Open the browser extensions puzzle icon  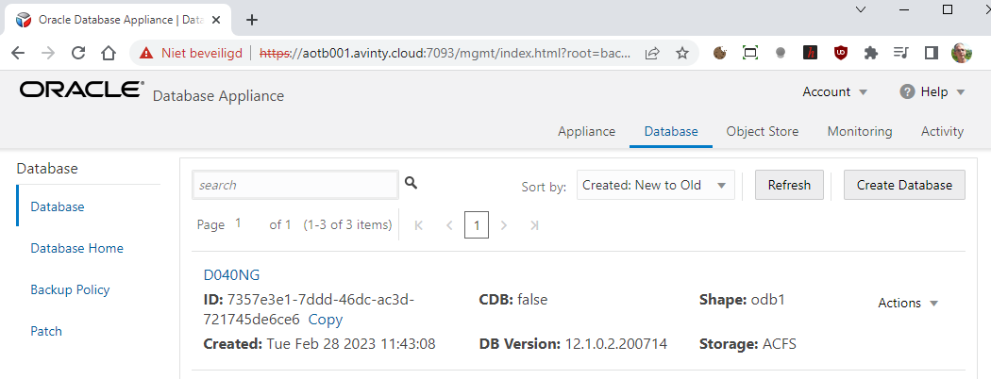tap(871, 54)
